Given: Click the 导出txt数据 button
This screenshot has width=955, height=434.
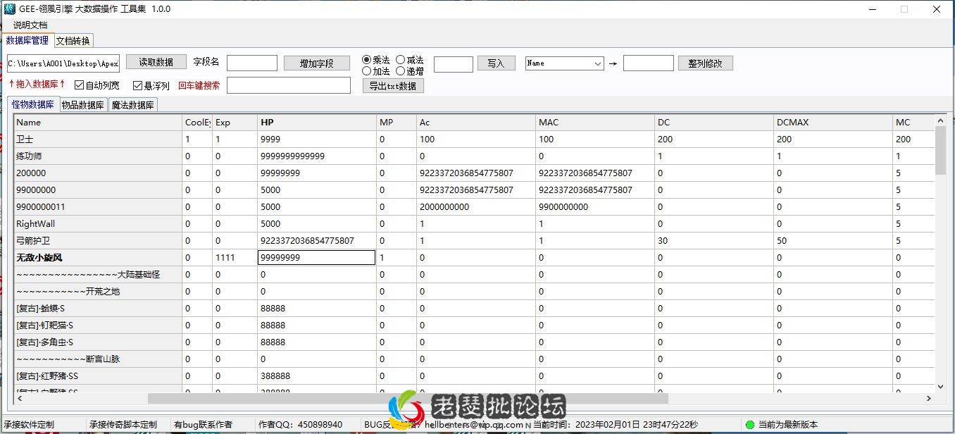Looking at the screenshot, I should tap(393, 86).
